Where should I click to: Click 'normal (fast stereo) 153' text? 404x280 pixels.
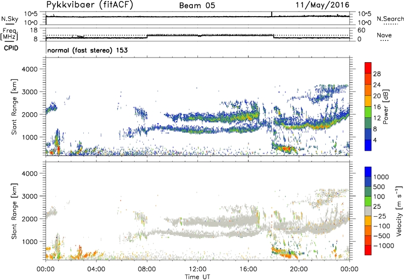pos(87,50)
